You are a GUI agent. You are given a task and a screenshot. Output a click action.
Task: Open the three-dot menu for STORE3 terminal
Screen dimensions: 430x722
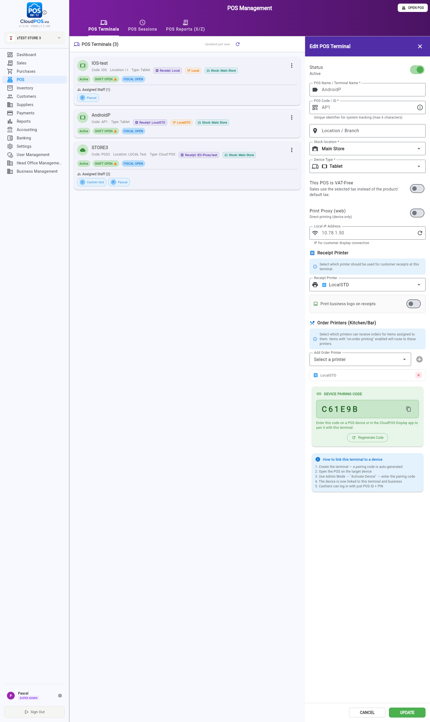[291, 150]
